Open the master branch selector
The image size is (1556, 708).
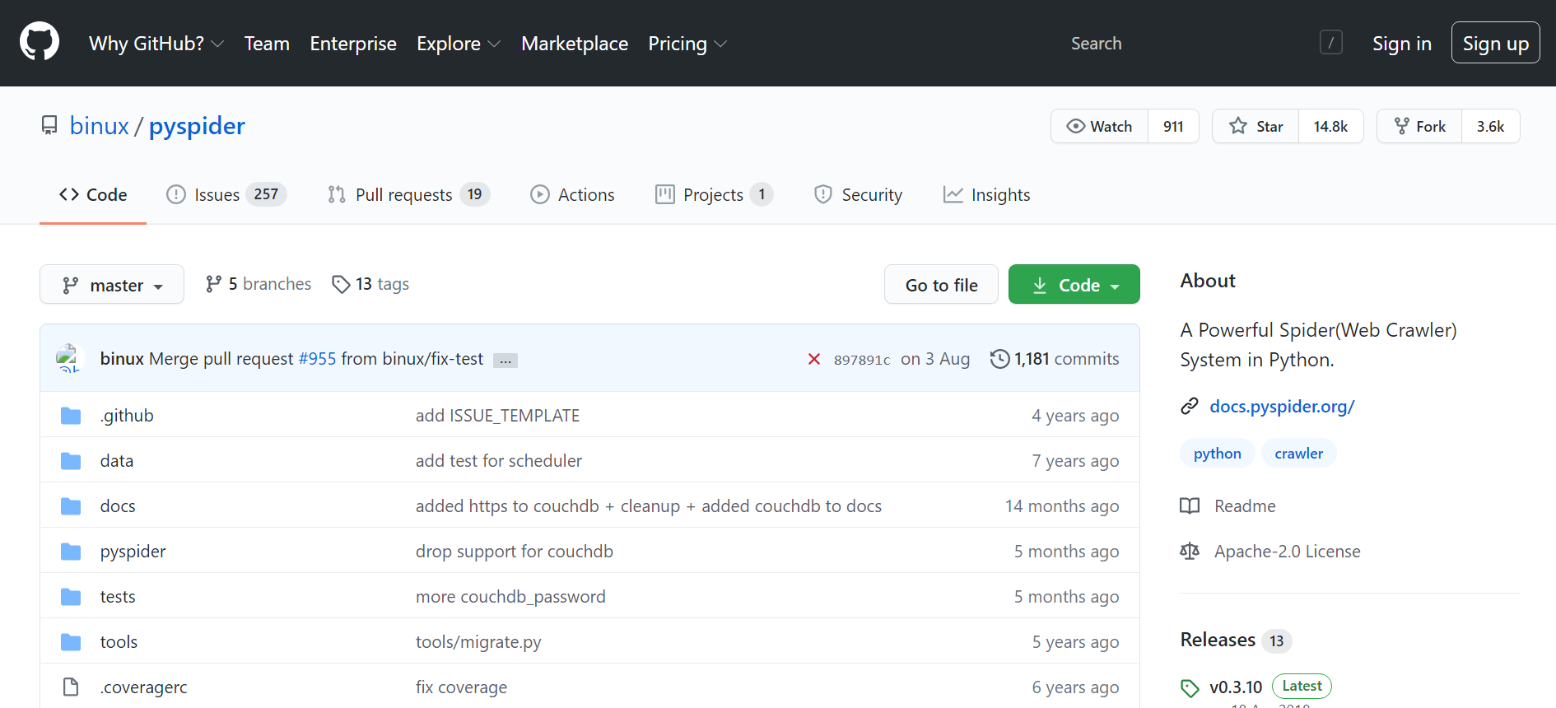click(112, 285)
